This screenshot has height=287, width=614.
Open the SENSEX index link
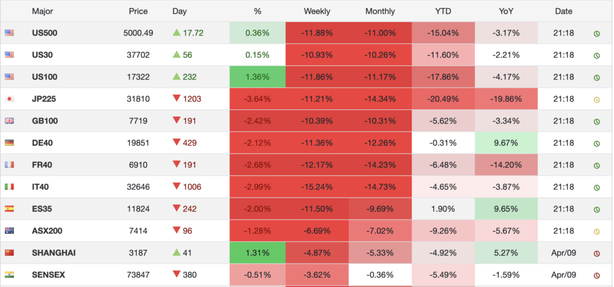(x=48, y=275)
